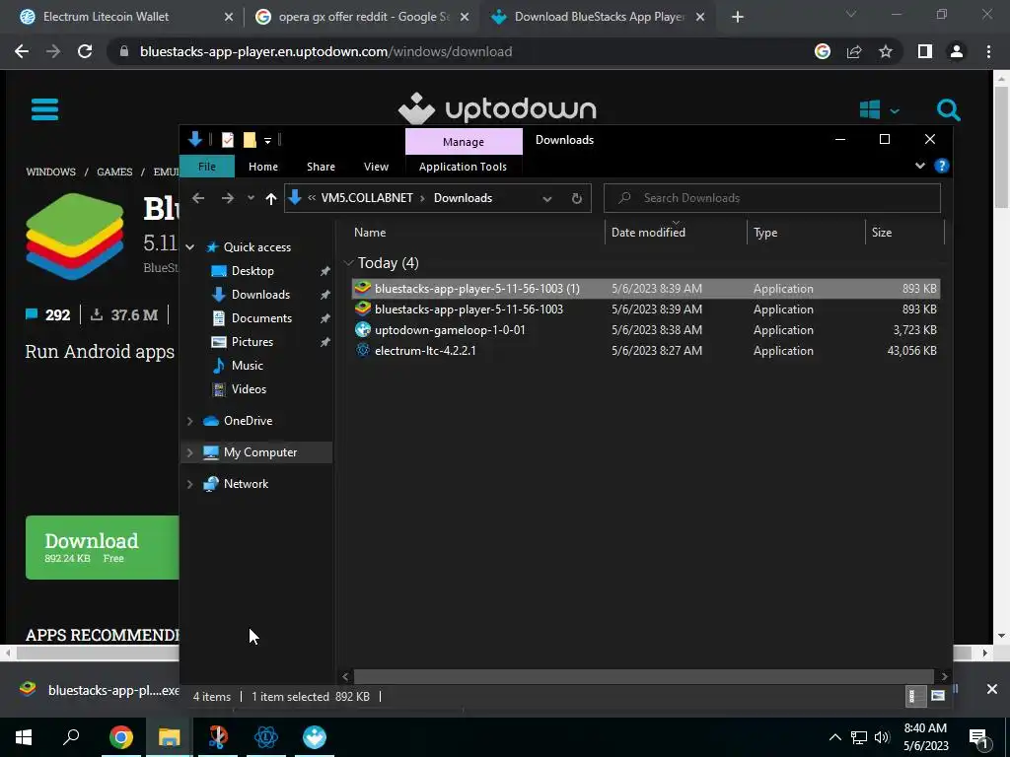Screen dimensions: 1010x757
Task: Expand the Network node
Action: point(189,484)
